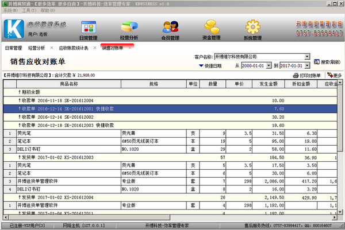Viewport: 345px width, 230px height.
Task: Switch to the 应收账款统计表 tab
Action: click(74, 48)
